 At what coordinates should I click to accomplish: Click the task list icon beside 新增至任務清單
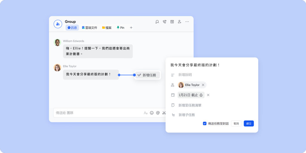click(x=173, y=105)
